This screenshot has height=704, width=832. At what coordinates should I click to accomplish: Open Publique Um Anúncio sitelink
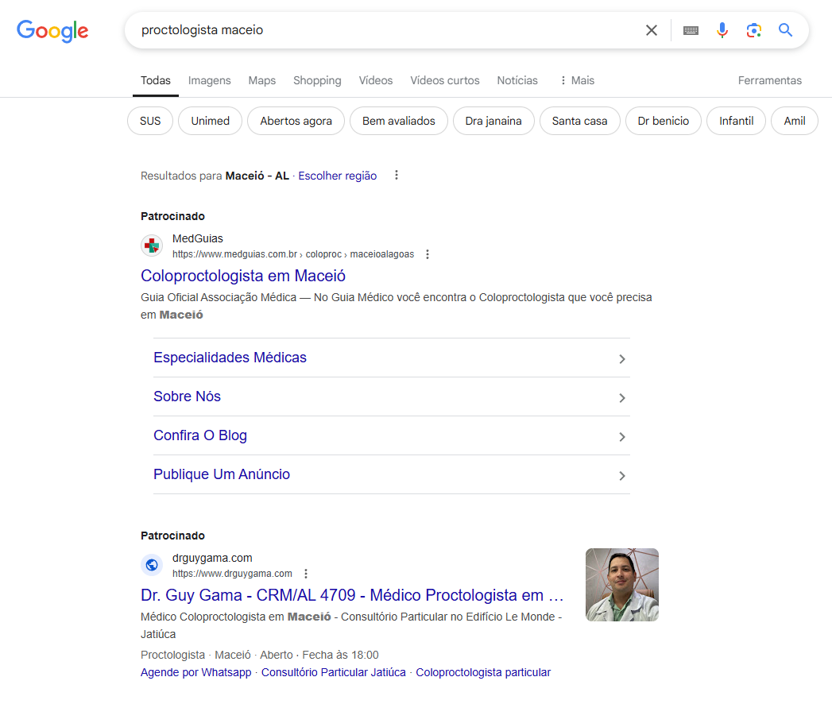click(221, 474)
